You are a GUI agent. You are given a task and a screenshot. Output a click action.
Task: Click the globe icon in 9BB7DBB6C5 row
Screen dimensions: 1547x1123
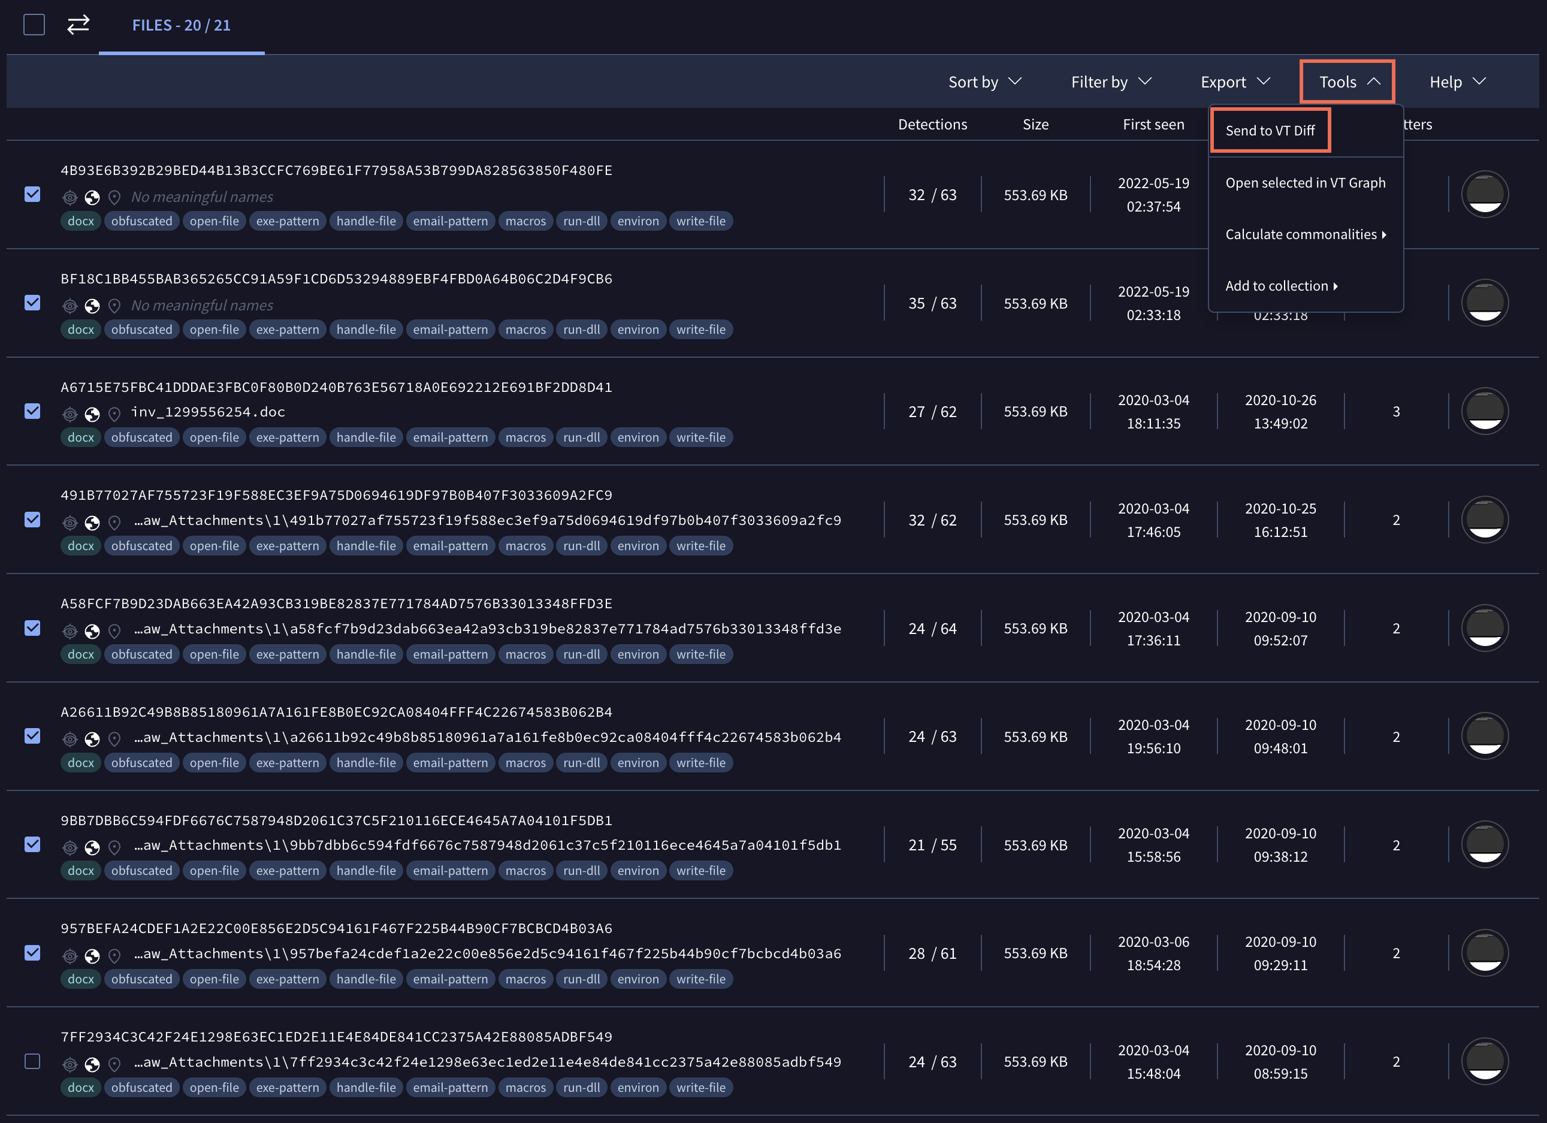pyautogui.click(x=92, y=847)
